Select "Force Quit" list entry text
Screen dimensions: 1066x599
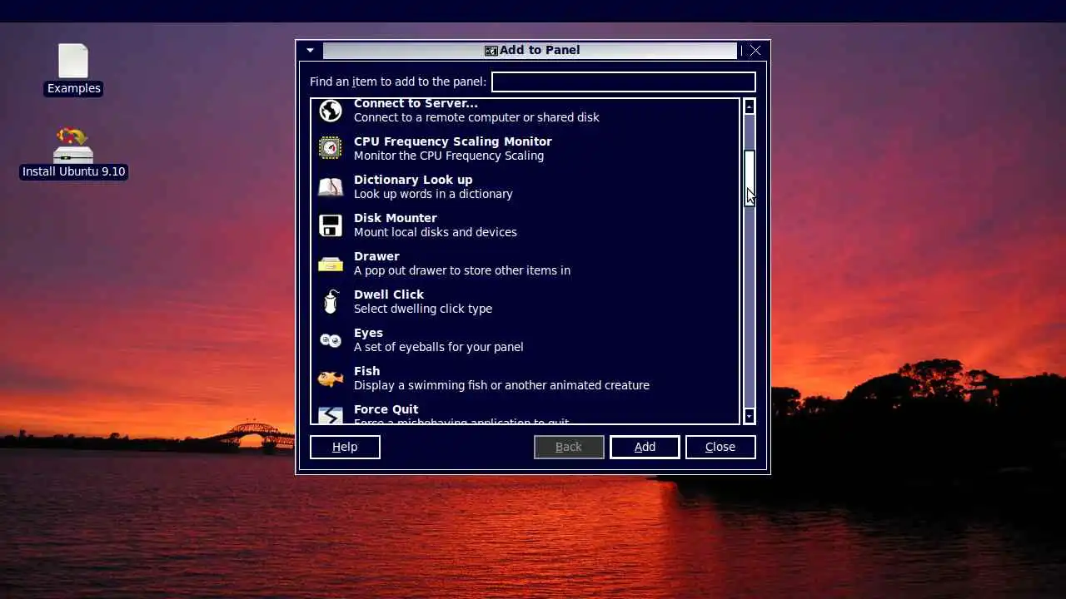tap(386, 409)
